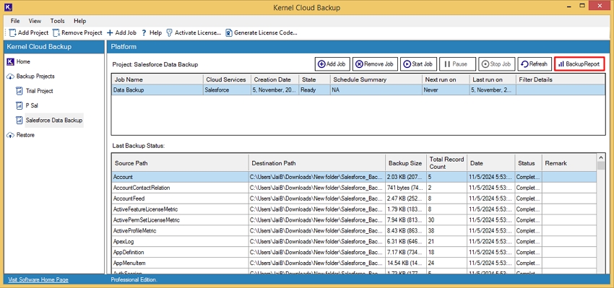Image resolution: width=614 pixels, height=288 pixels.
Task: Open the Tools menu
Action: [58, 21]
